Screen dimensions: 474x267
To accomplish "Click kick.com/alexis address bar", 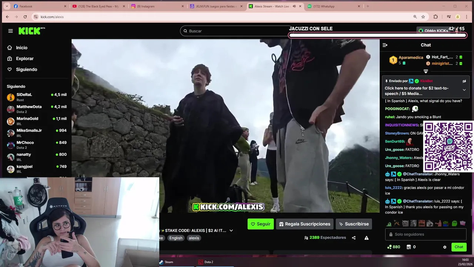I will click(x=230, y=17).
